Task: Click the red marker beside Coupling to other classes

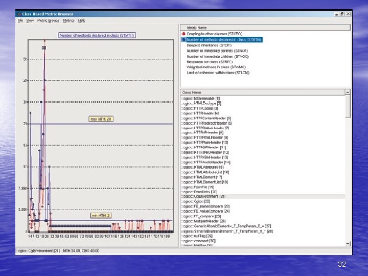Action: coord(183,34)
